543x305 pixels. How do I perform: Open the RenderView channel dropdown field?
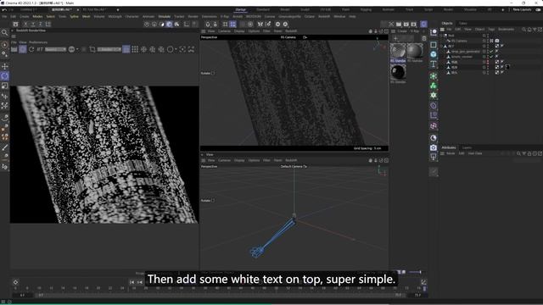click(x=55, y=49)
